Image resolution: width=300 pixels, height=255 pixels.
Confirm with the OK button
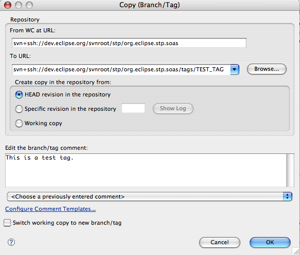click(x=270, y=242)
